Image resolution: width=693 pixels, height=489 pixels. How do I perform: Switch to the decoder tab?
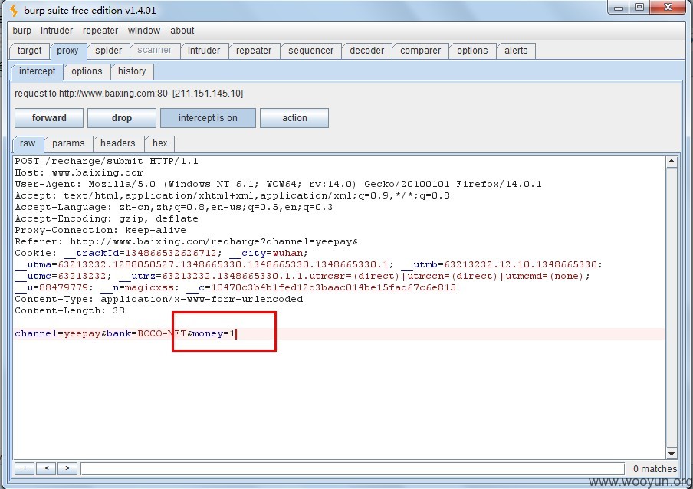[367, 51]
